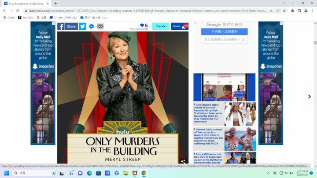Show hidden system tray icons
This screenshot has height=178, width=317.
[x=268, y=173]
